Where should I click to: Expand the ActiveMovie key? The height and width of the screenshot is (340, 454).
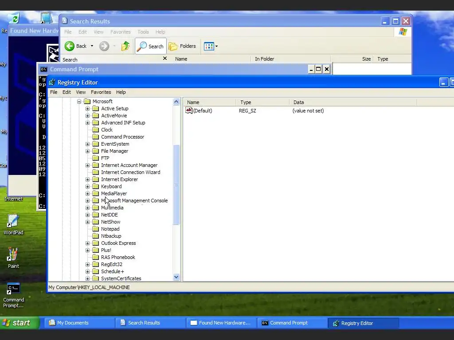[x=87, y=116]
